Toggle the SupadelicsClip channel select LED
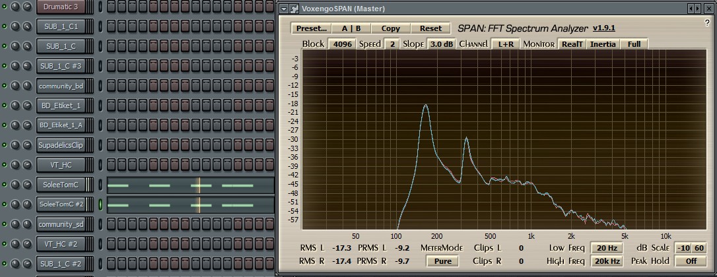 pos(100,145)
